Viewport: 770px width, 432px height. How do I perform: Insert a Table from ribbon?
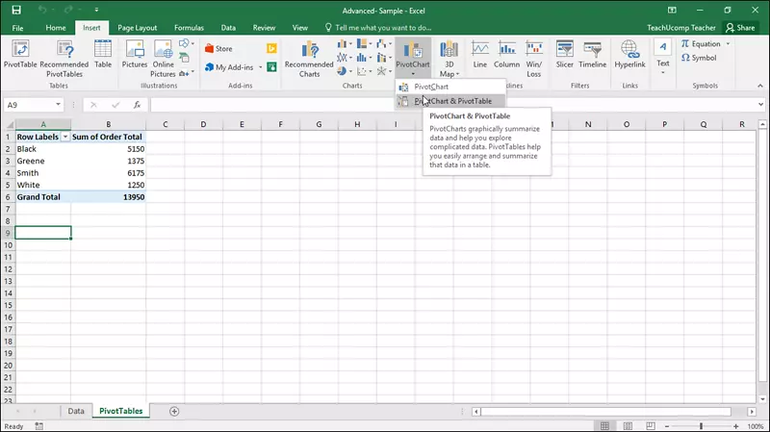click(103, 54)
